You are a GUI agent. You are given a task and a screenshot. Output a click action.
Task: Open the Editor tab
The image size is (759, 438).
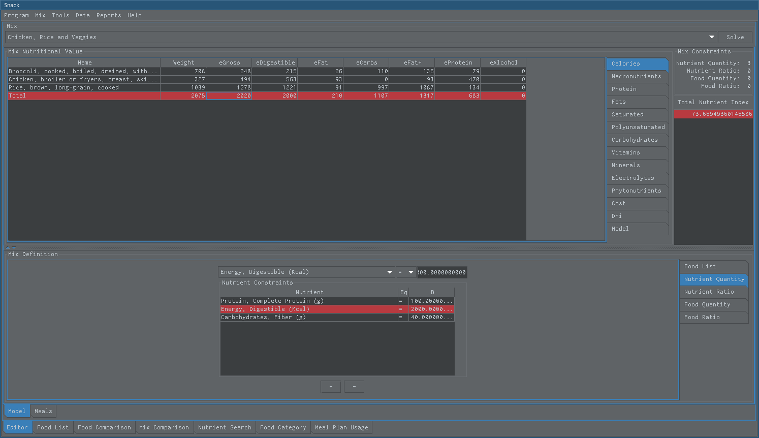coord(17,427)
